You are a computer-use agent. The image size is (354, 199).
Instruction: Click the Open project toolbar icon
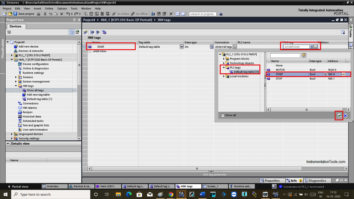pos(10,14)
